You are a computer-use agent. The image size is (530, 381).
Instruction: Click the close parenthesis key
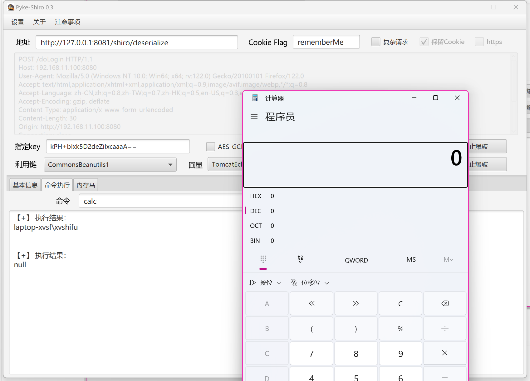(356, 328)
